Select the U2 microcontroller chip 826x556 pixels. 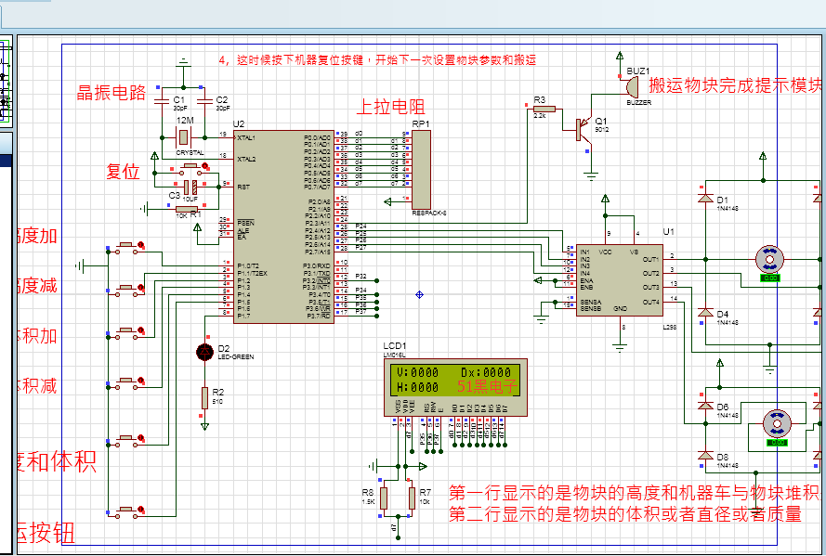283,226
